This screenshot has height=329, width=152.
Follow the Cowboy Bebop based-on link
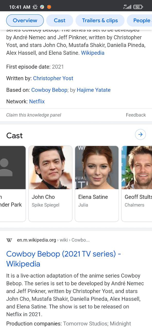tap(49, 90)
